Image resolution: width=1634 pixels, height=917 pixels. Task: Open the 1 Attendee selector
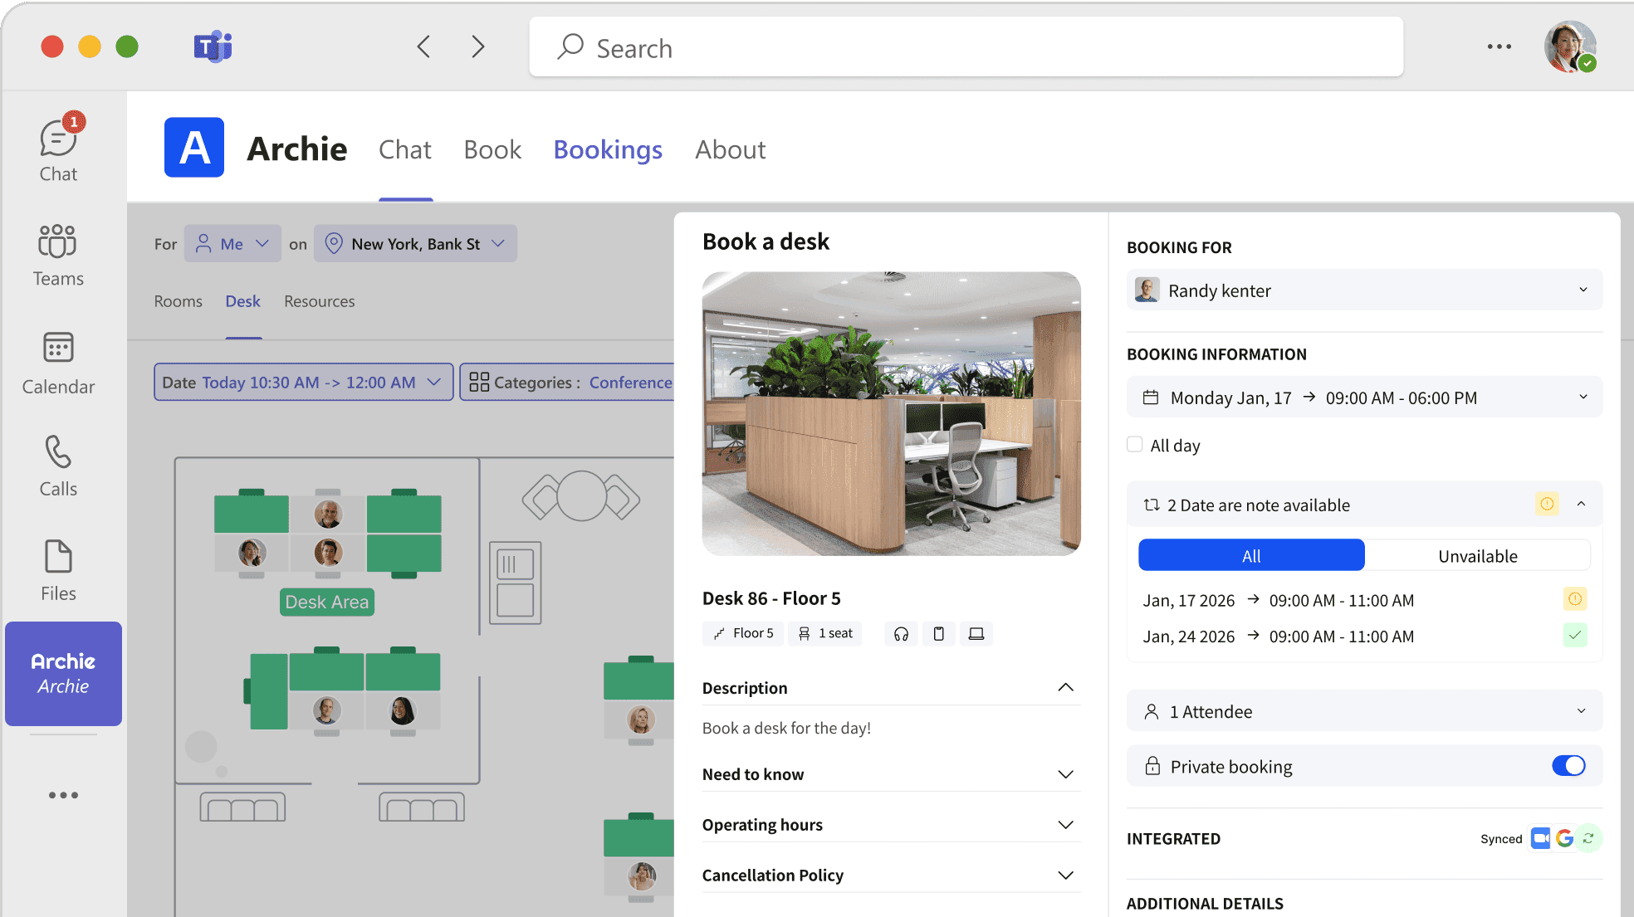(1364, 712)
